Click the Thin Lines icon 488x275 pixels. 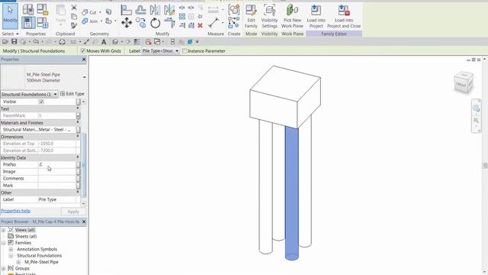tap(137, 42)
